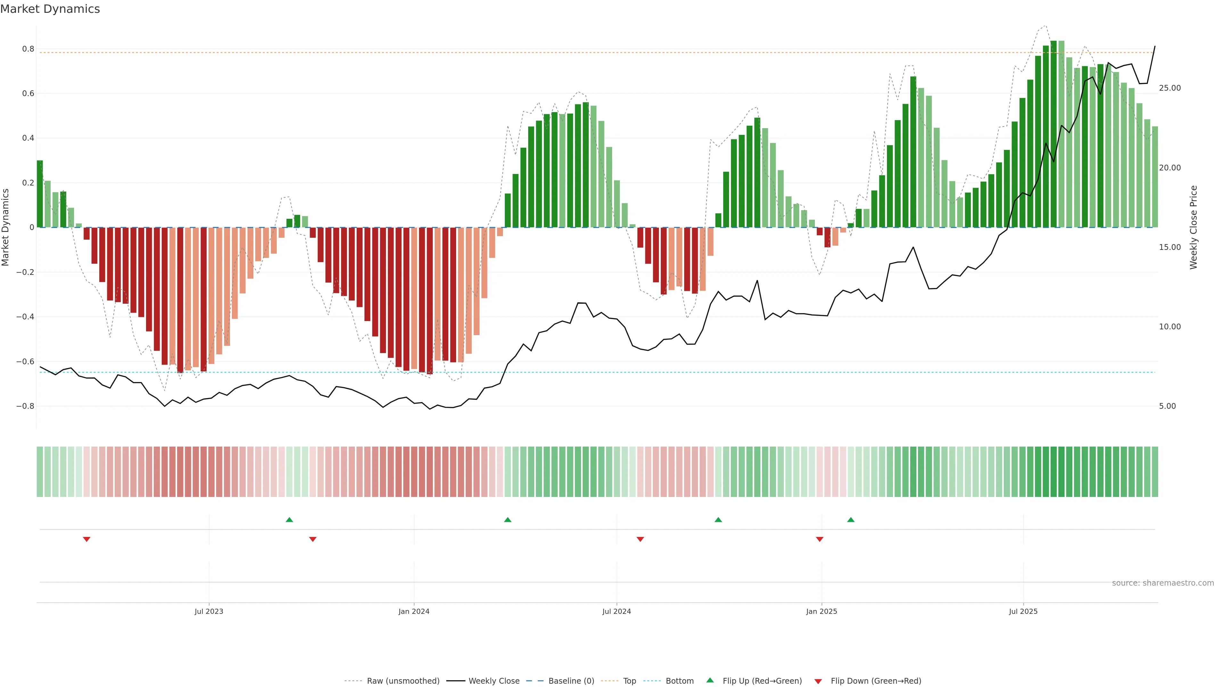Click the flip-up triangle near April 2024
This screenshot has width=1230, height=692.
508,520
